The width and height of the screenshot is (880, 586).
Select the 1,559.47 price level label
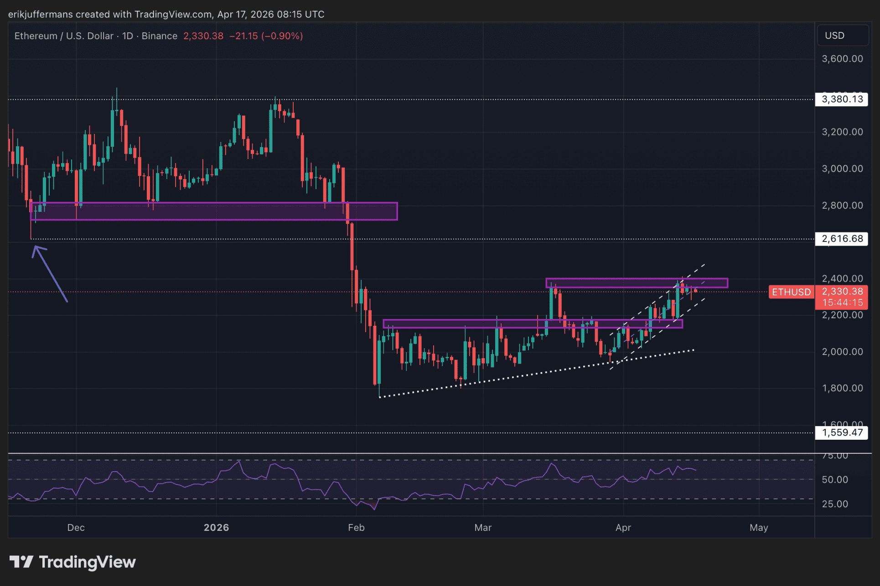click(x=842, y=432)
